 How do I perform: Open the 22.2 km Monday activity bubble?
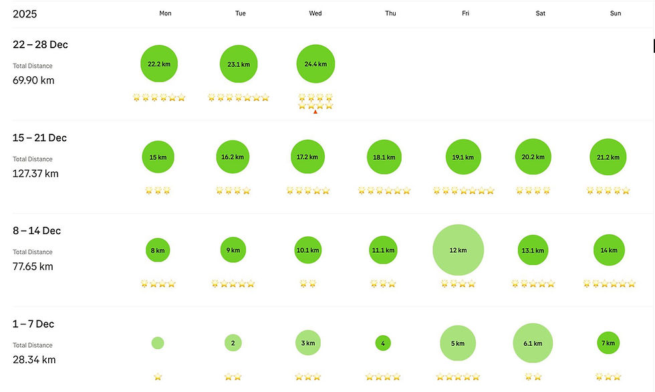tap(159, 64)
